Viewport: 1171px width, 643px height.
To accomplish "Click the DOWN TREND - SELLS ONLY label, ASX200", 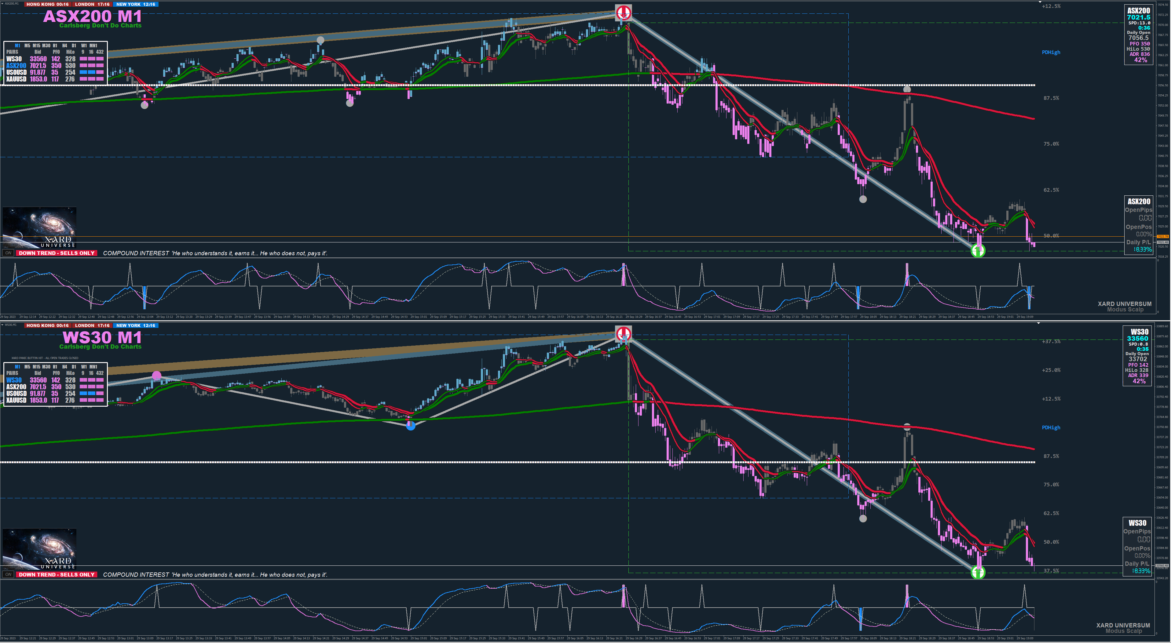I will click(x=57, y=253).
